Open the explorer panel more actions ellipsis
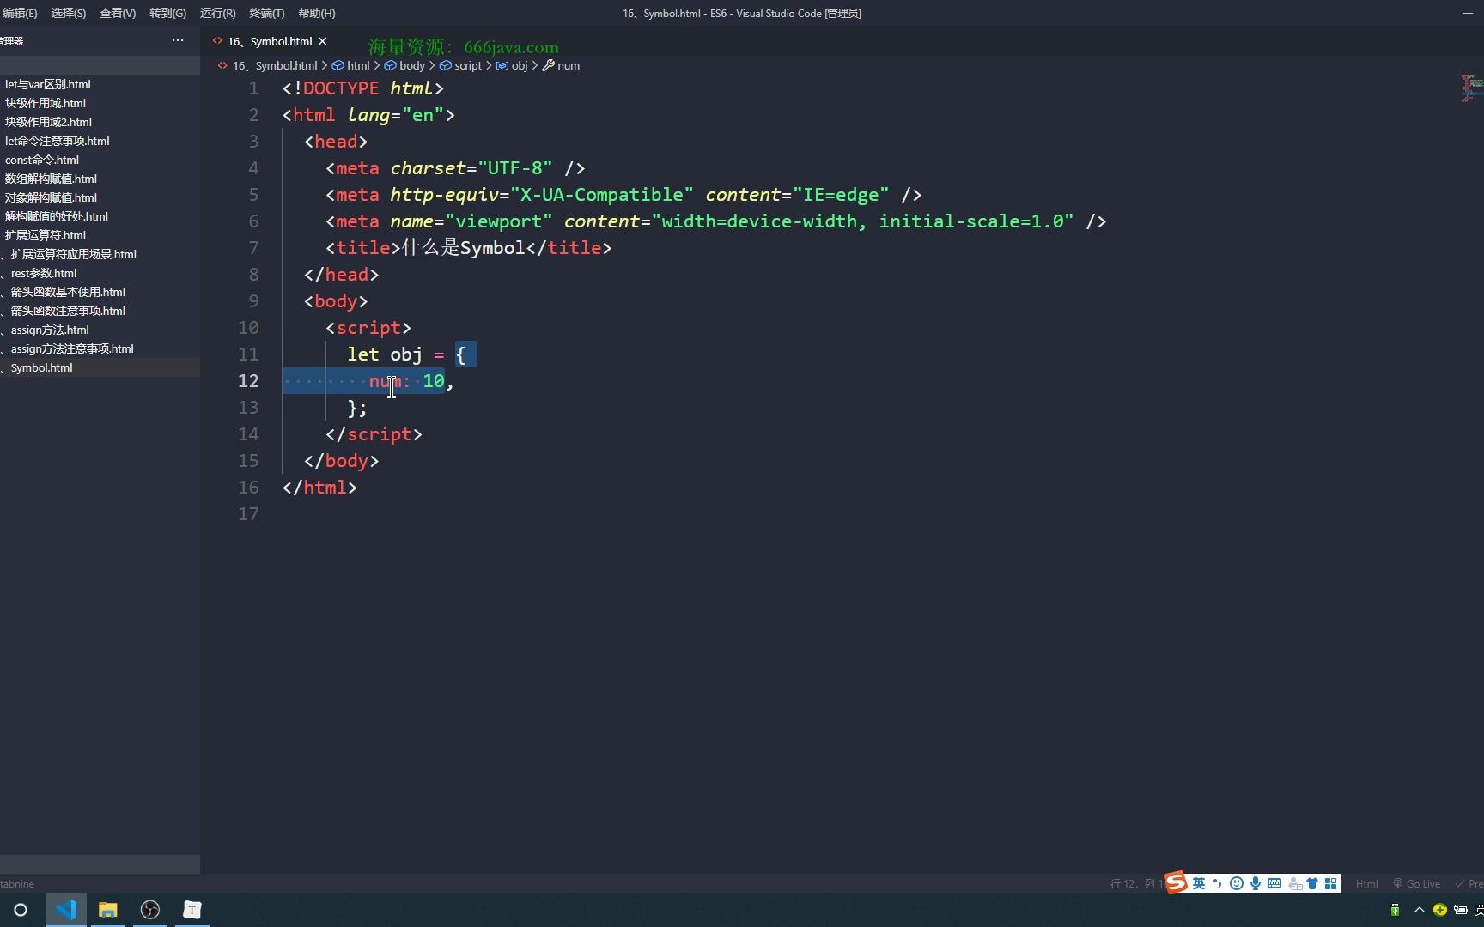The height and width of the screenshot is (927, 1484). (x=178, y=40)
